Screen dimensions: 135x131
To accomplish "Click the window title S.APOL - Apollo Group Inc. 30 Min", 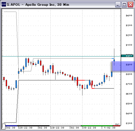I will pos(38,5).
